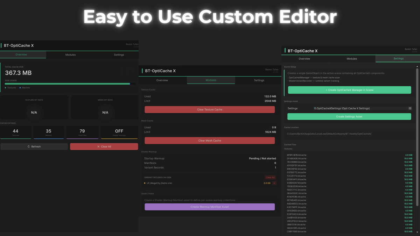420x236 pixels.
Task: Click the red Clear All button in Overview
Action: [104, 146]
